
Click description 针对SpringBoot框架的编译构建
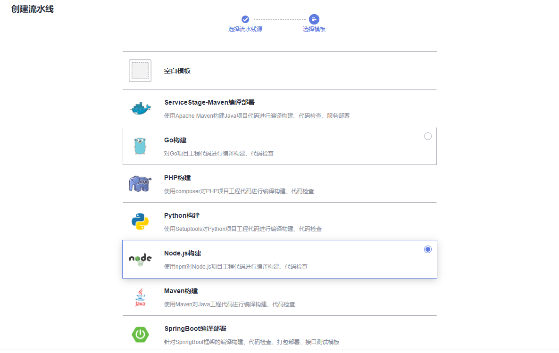click(x=252, y=342)
